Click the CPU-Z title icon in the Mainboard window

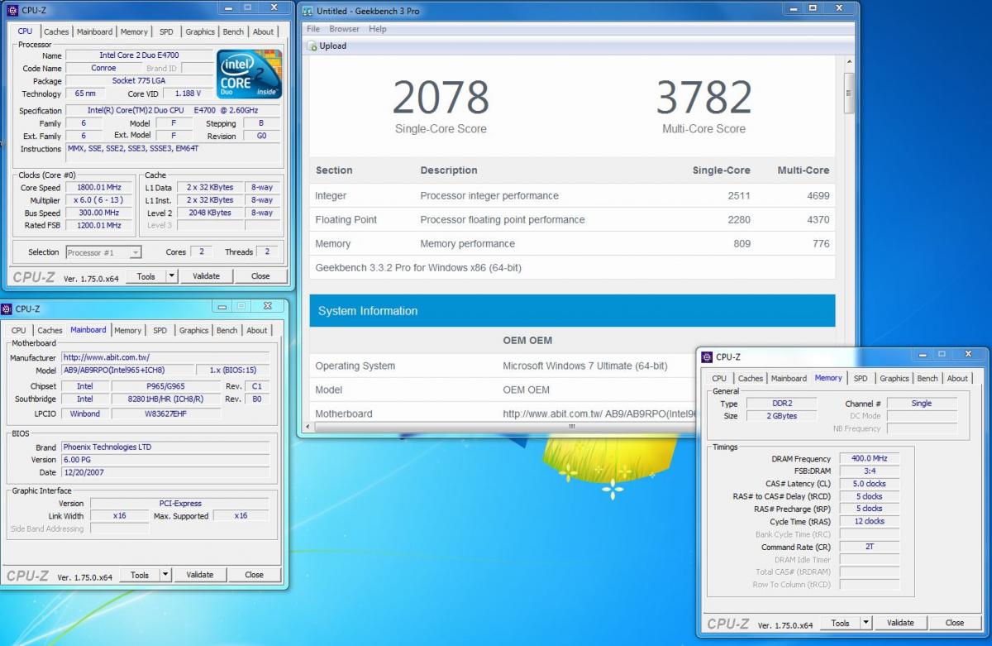pos(7,309)
